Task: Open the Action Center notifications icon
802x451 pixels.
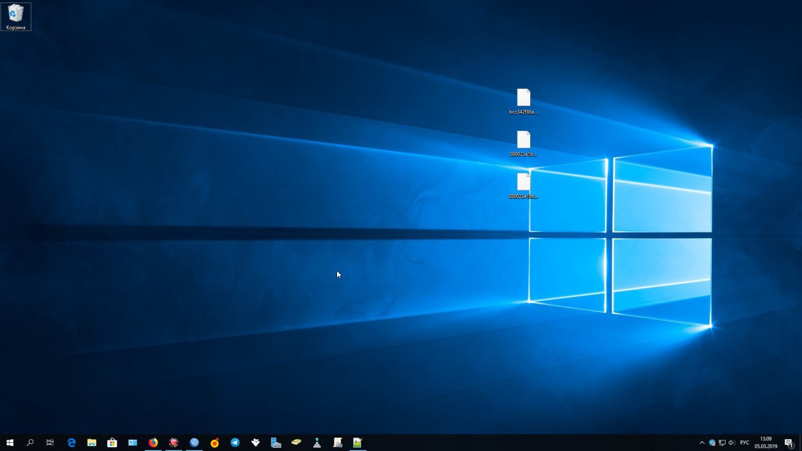Action: [789, 443]
